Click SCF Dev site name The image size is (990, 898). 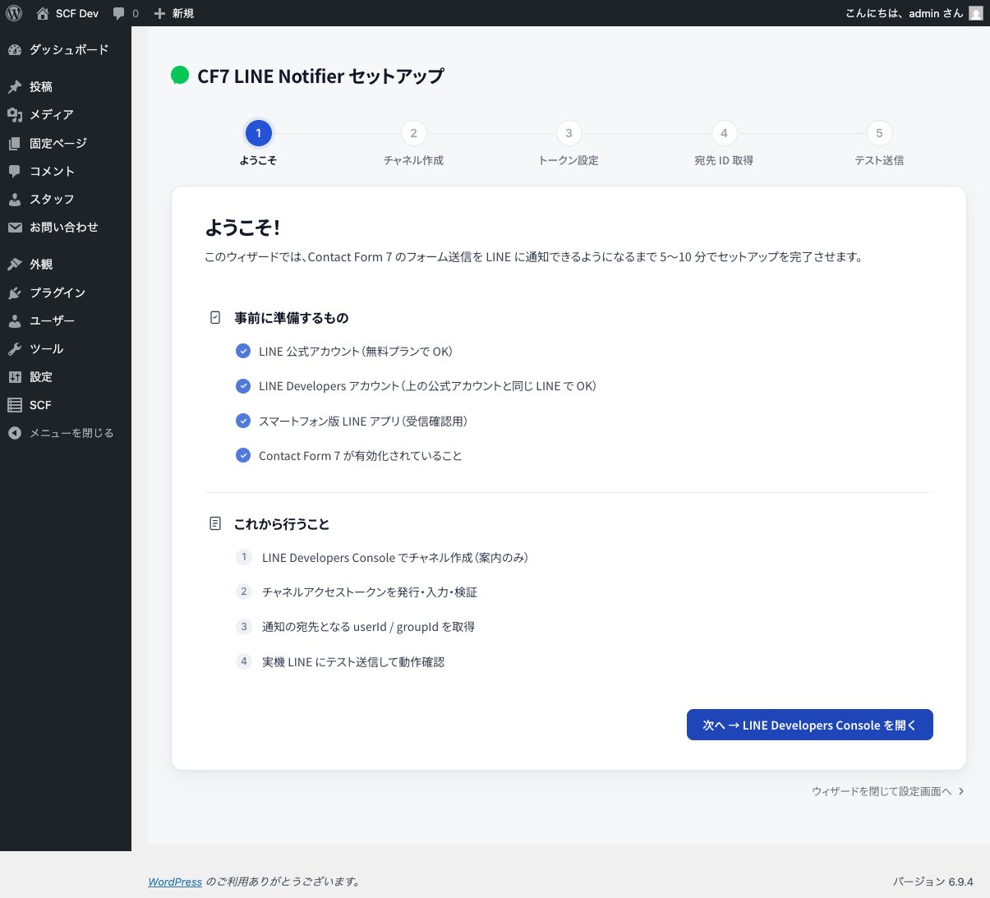[x=77, y=13]
